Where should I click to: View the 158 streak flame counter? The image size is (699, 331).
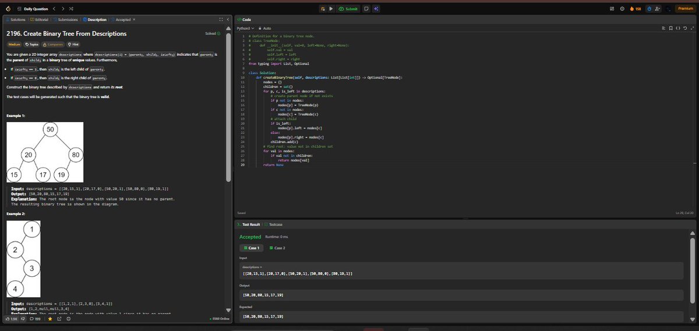pos(635,9)
